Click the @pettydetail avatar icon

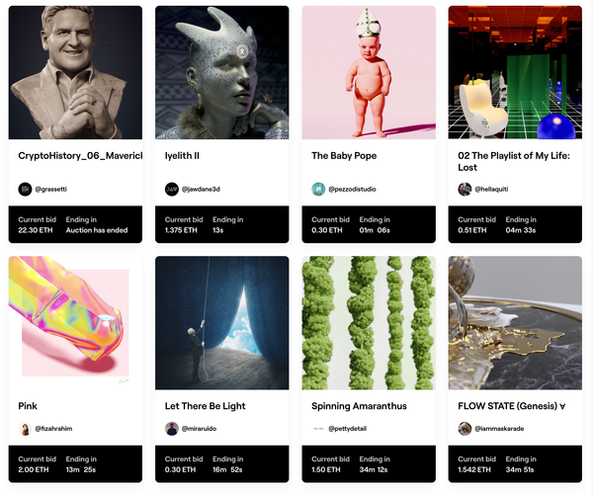tap(318, 429)
